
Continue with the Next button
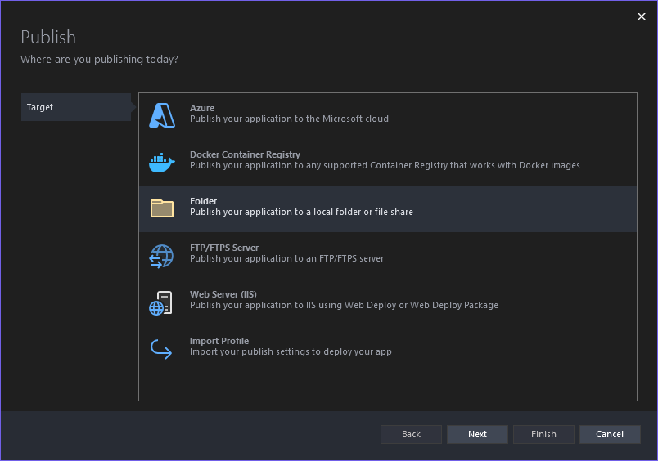[x=478, y=434]
